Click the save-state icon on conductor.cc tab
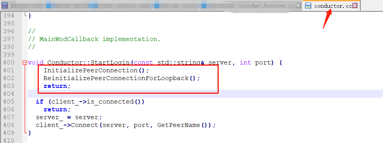 (x=308, y=5)
